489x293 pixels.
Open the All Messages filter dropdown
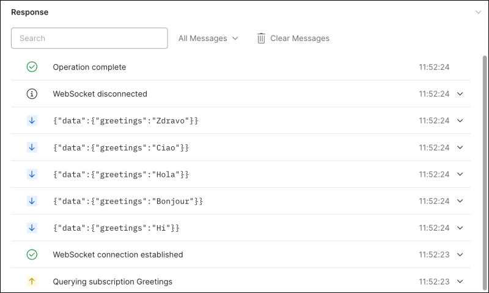coord(208,39)
